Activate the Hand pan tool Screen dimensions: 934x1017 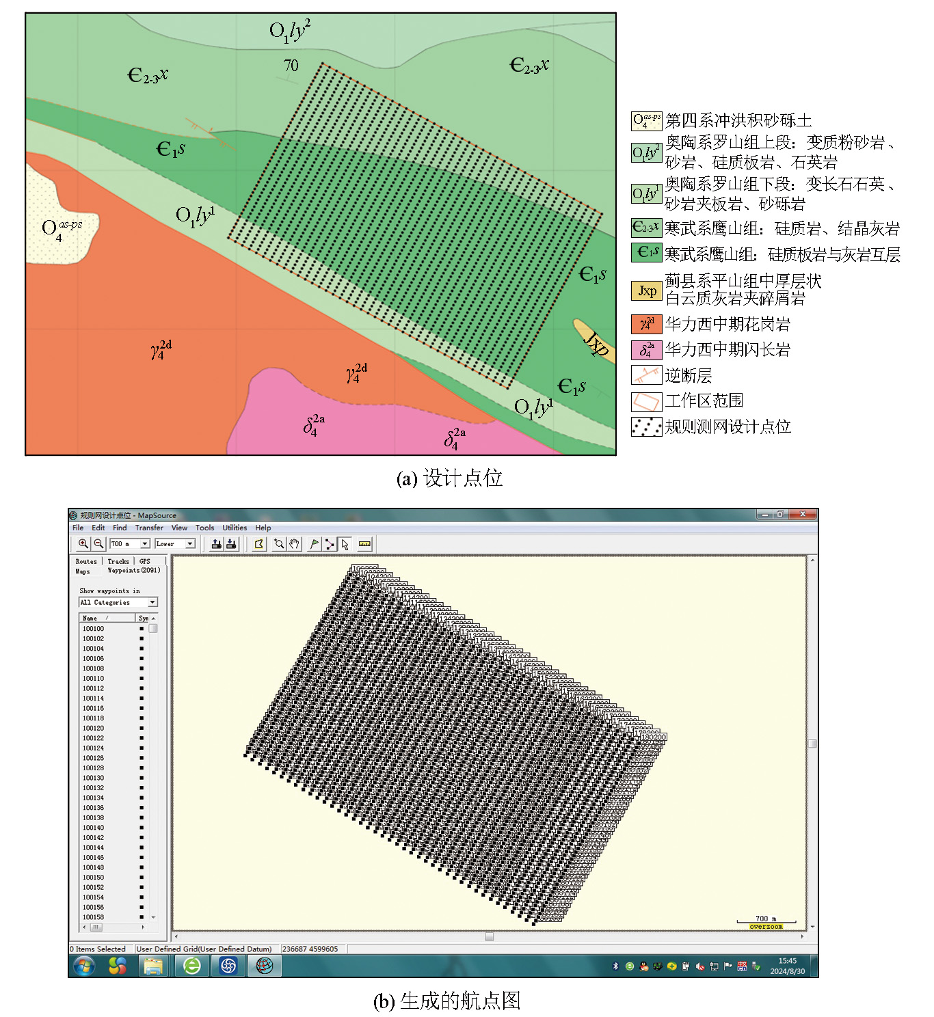(294, 544)
